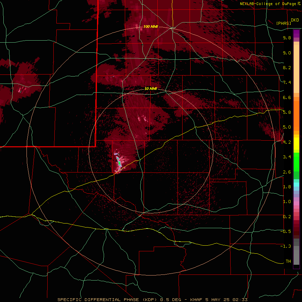Click the 1.8 scale value
302x302 pixels.
pos(287,187)
